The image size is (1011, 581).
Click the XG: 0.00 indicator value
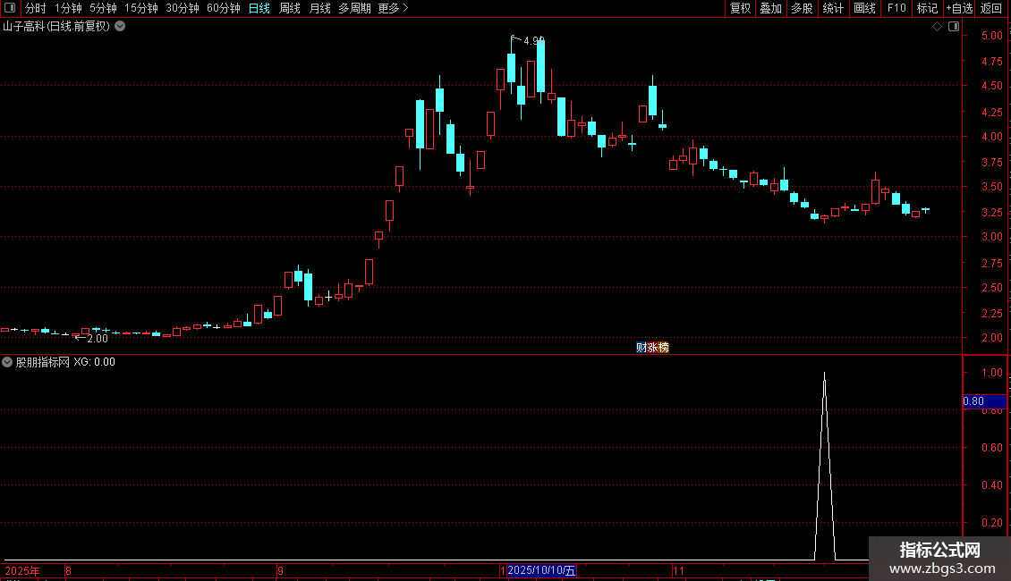(x=94, y=362)
